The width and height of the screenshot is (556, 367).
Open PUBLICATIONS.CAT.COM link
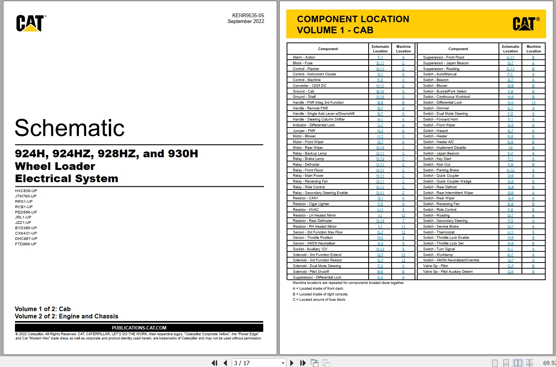click(x=139, y=328)
